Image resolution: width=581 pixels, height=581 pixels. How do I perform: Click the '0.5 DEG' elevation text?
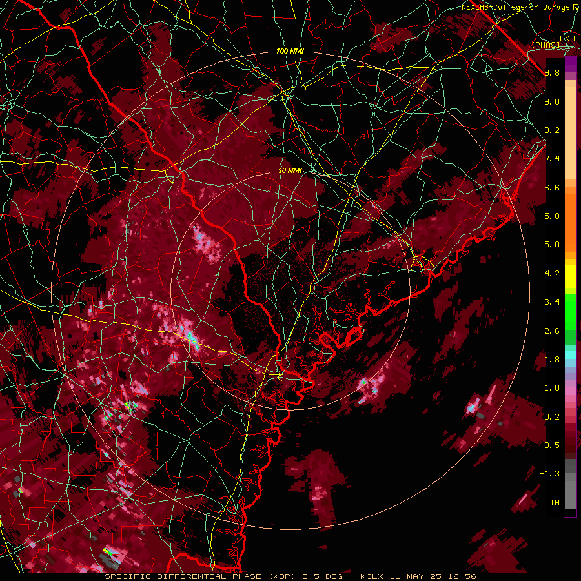(322, 576)
